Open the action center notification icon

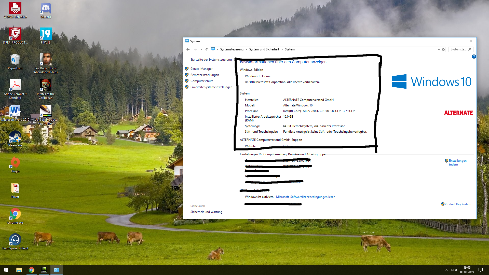(x=481, y=270)
